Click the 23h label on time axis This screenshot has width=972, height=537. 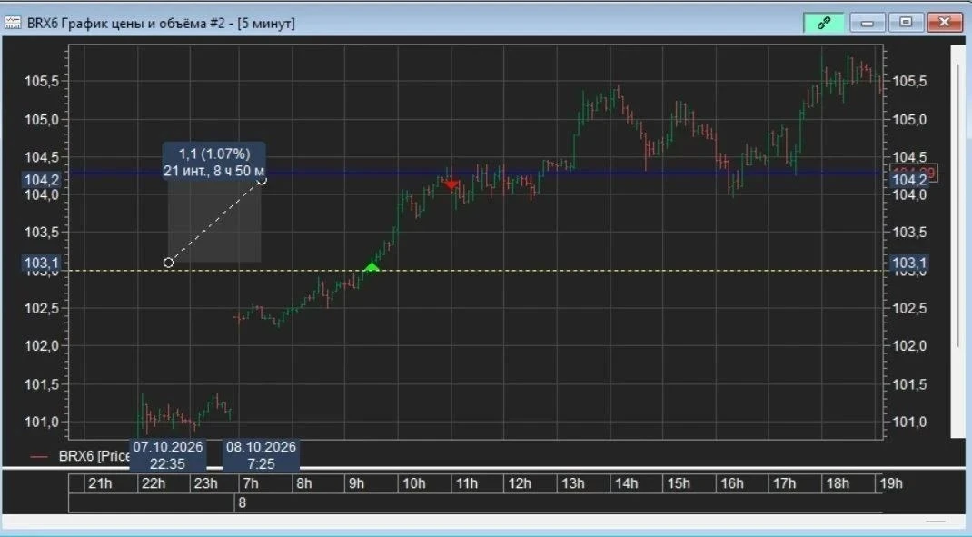[206, 483]
